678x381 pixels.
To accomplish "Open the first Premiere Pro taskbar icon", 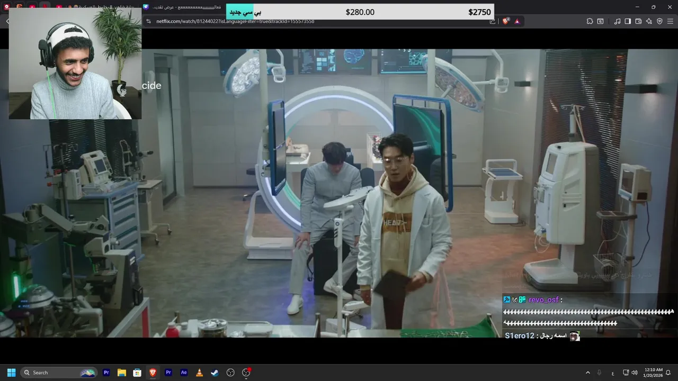I will (x=106, y=373).
